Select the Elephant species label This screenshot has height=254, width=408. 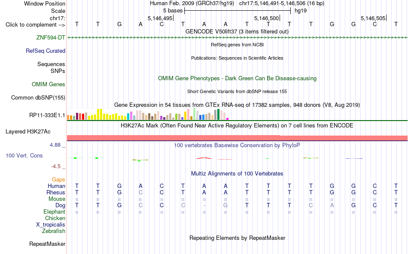[55, 212]
